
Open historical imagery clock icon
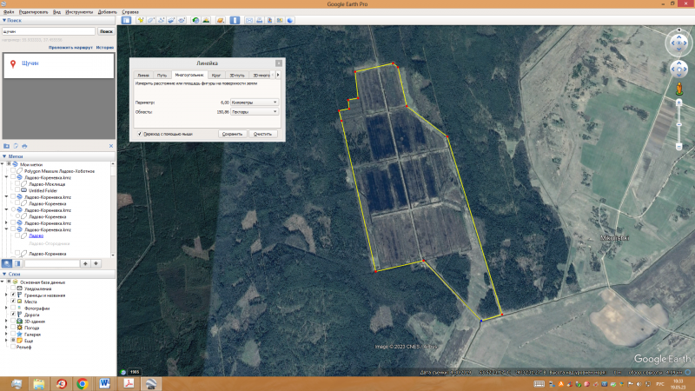195,19
